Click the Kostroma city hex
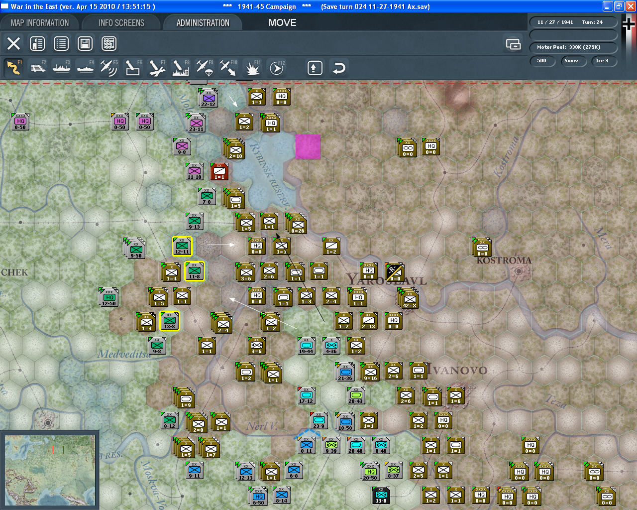 click(519, 271)
